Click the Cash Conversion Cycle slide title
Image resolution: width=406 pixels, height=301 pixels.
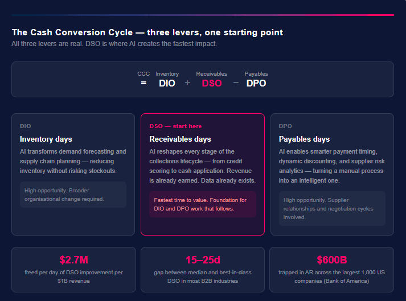(x=147, y=32)
